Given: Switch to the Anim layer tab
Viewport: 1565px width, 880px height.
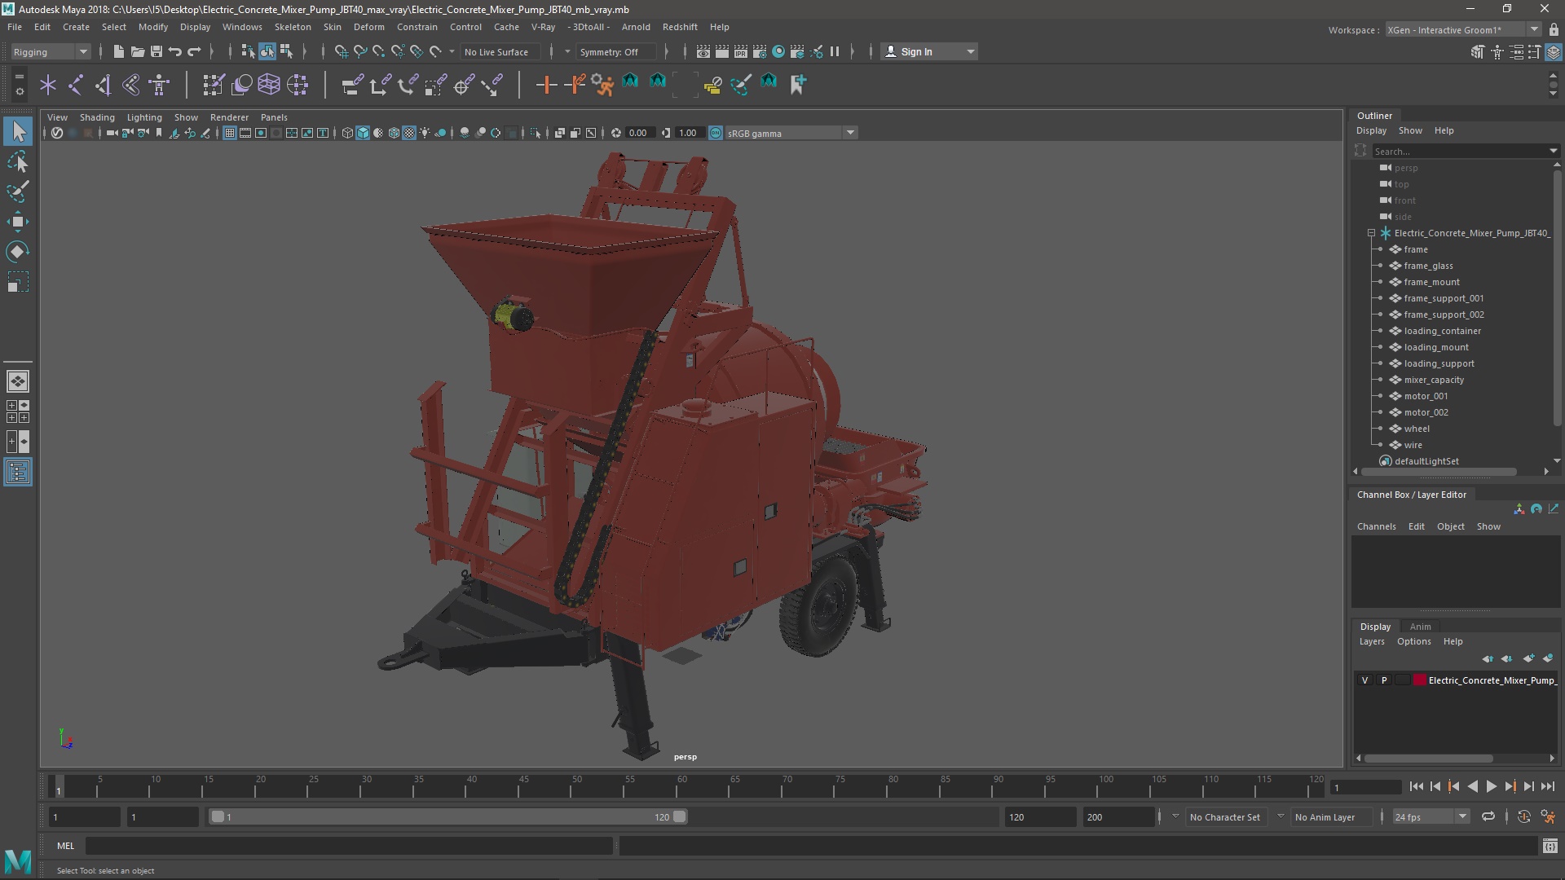Looking at the screenshot, I should point(1420,627).
